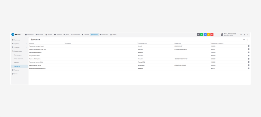This screenshot has width=261, height=117.
Task: Open Поставщики in the sidebar
Action: (x=18, y=55)
